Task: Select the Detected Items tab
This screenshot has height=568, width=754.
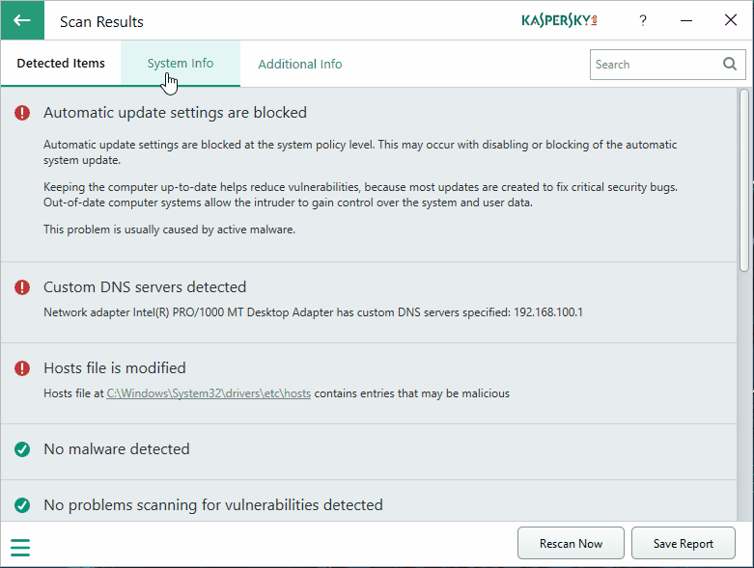Action: (x=61, y=64)
